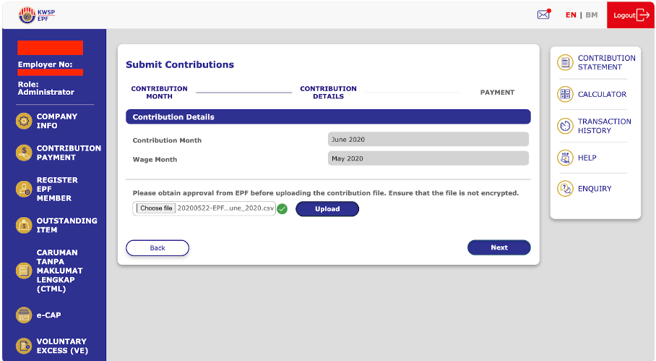Switch language to BM
The width and height of the screenshot is (656, 361).
[592, 15]
